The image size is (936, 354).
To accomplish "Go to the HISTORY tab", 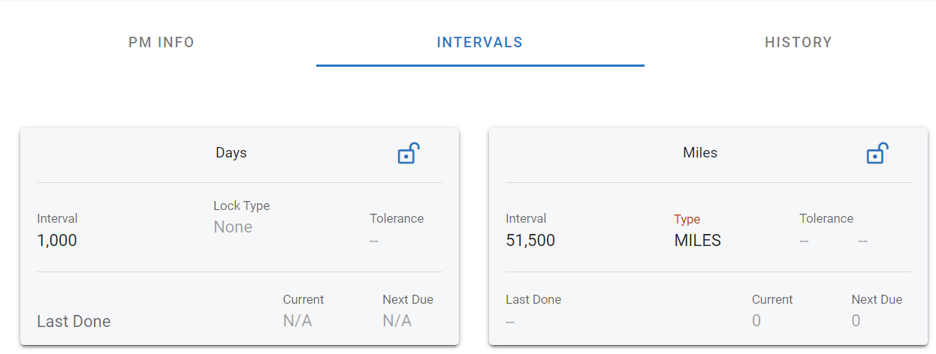I will (x=799, y=43).
